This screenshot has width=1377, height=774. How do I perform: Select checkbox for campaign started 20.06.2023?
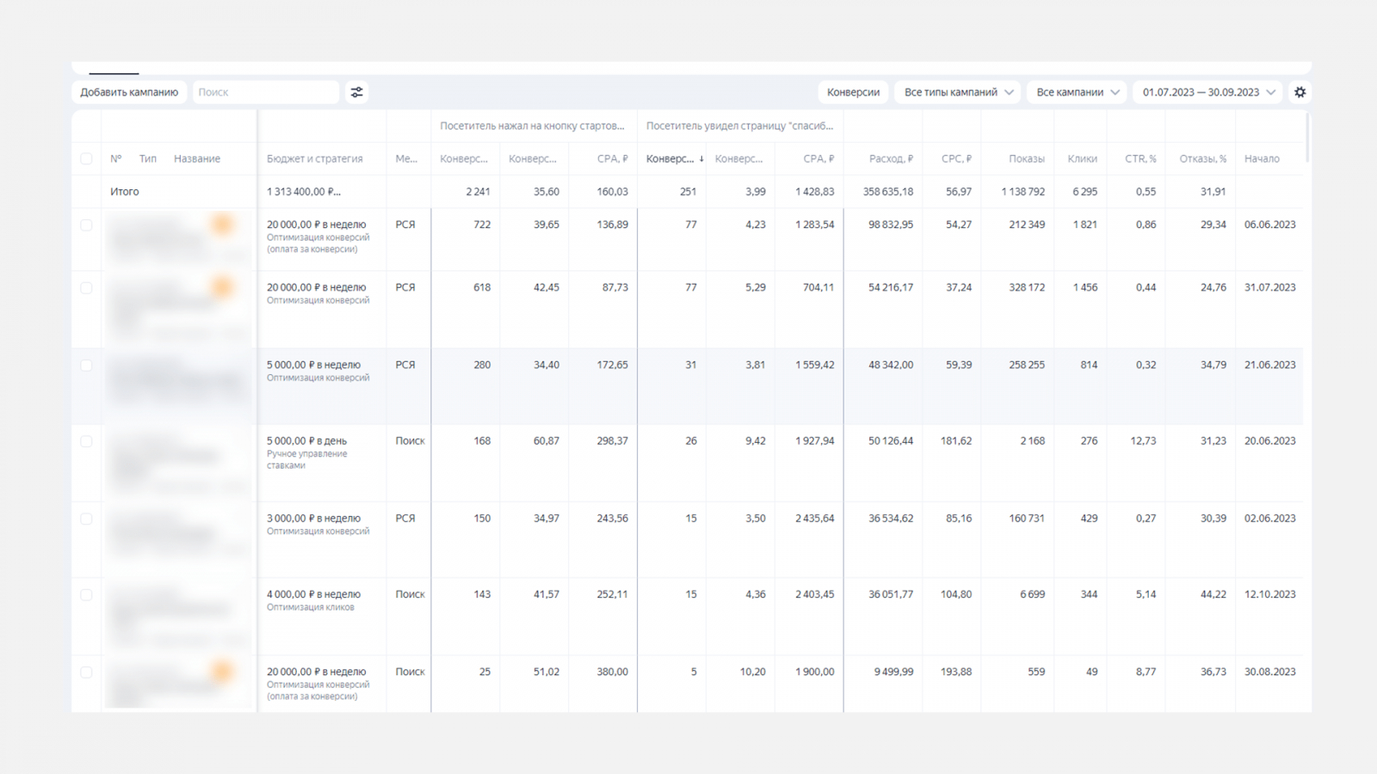click(x=86, y=441)
